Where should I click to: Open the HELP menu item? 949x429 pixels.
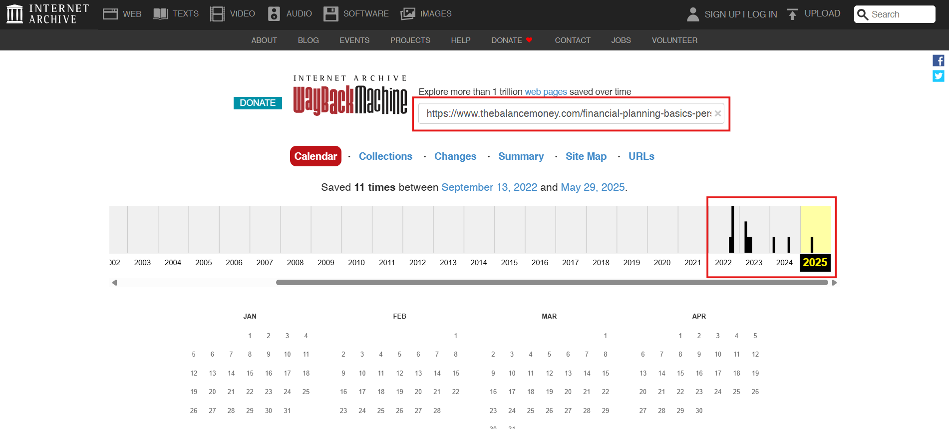(x=461, y=40)
